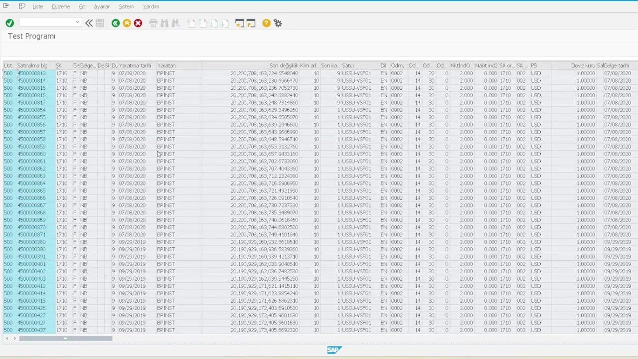The image size is (638, 359).
Task: Open the Ayarlar menu
Action: coord(102,6)
